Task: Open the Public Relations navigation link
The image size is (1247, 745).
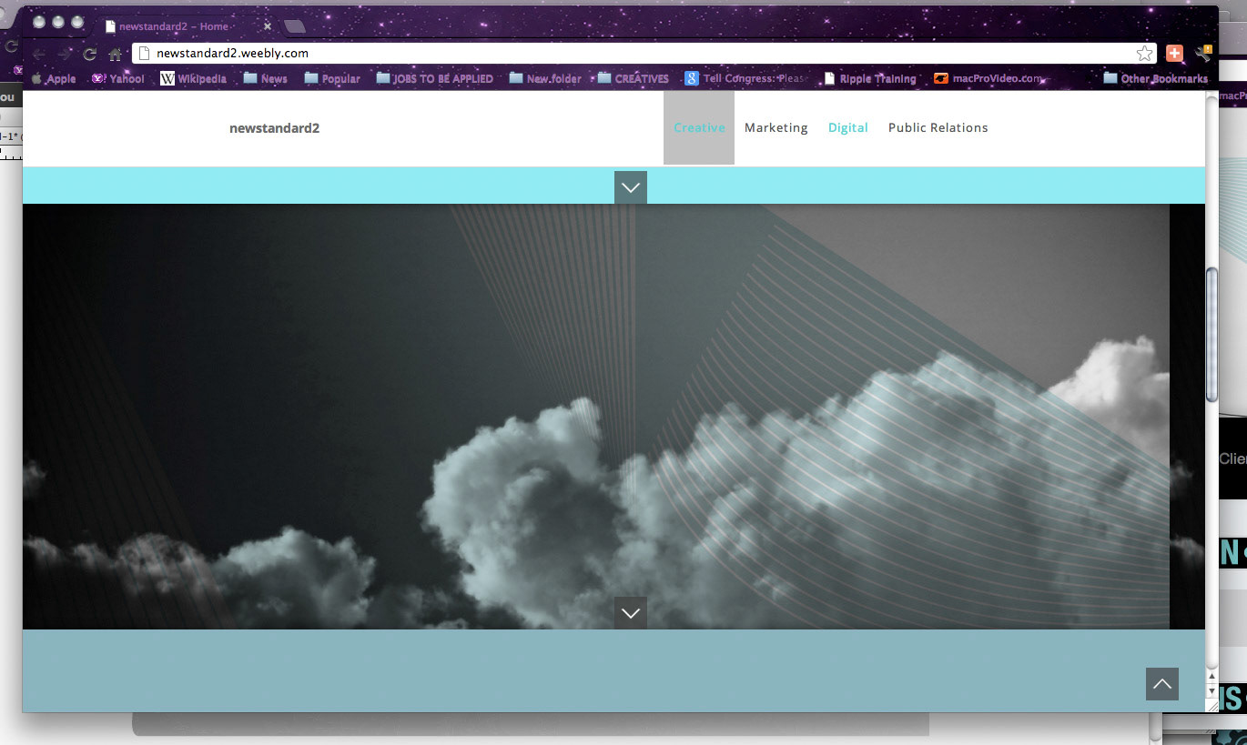Action: point(938,127)
